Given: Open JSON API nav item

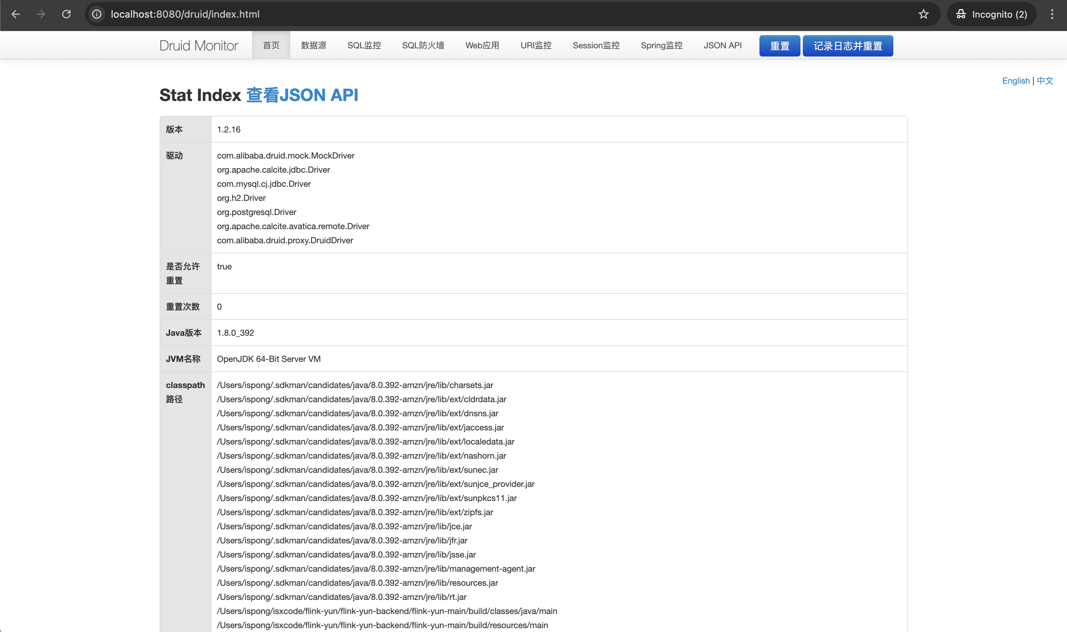Looking at the screenshot, I should tap(722, 45).
